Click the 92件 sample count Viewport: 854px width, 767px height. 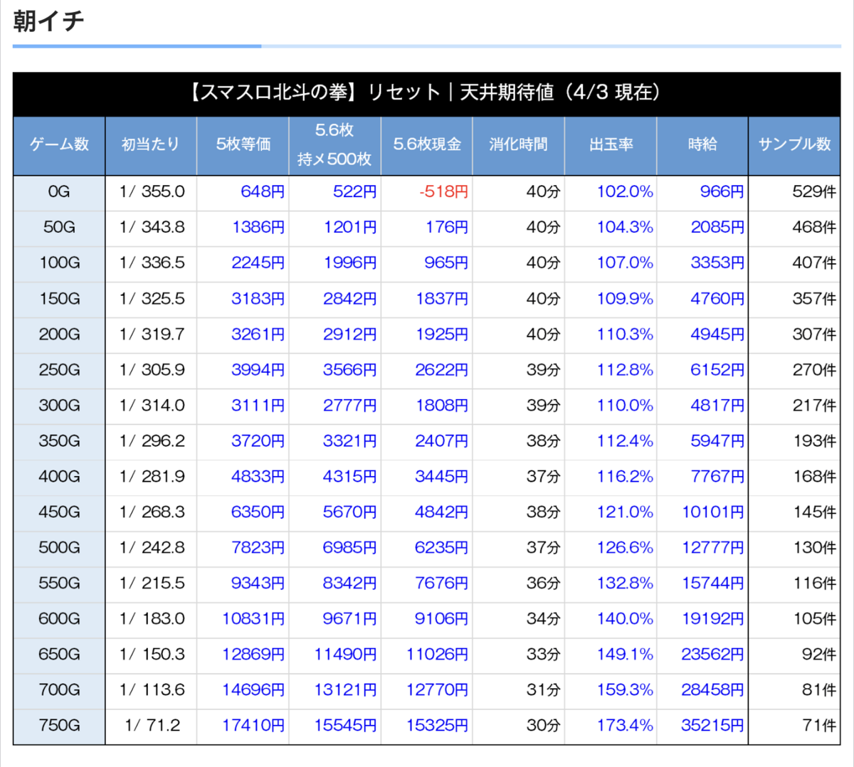pyautogui.click(x=818, y=655)
